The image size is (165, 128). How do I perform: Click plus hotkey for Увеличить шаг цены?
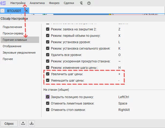pyautogui.click(x=119, y=74)
